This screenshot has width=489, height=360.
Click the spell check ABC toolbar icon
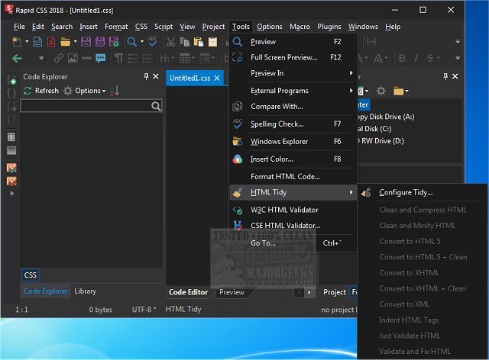(152, 41)
